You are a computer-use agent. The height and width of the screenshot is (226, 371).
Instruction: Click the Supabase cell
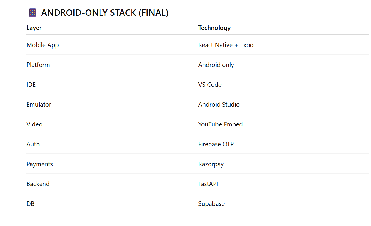(211, 204)
